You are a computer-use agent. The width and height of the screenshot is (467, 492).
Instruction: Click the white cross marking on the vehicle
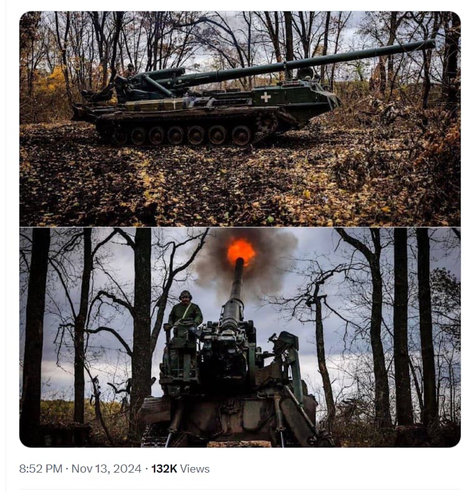coord(266,97)
